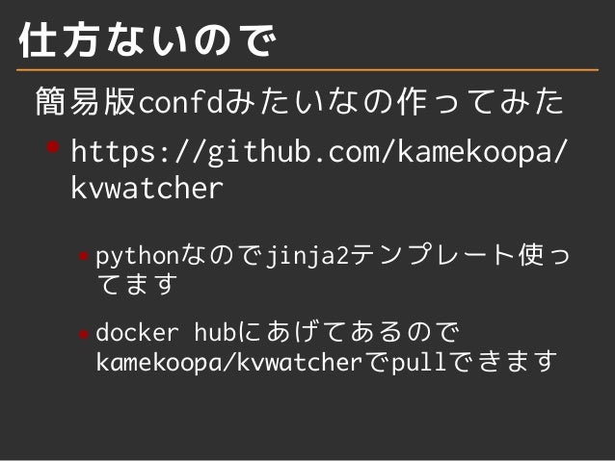Click the small red bullet before pythonなので
615x461 pixels.
[x=83, y=256]
